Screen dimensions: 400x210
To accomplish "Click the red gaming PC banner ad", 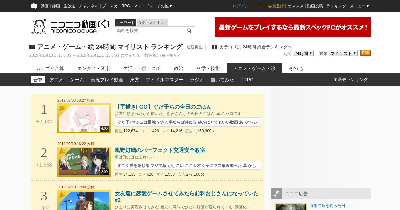I will [293, 27].
